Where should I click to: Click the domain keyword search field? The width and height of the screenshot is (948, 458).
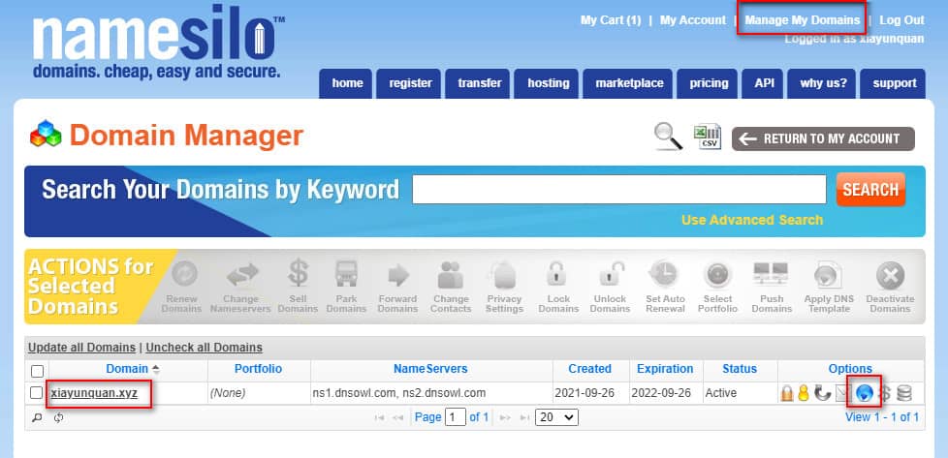[x=618, y=190]
